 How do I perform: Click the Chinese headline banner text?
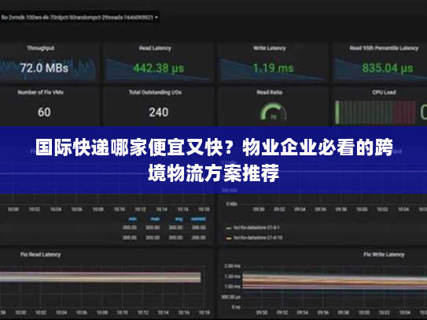(214, 160)
